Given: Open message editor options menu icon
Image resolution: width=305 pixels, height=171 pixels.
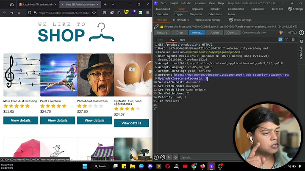Looking at the screenshot, I should (293, 39).
